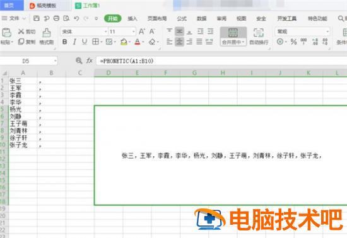This screenshot has width=347, height=238.
Task: Click the Wrap Text (自动换行) button
Action: (x=259, y=37)
